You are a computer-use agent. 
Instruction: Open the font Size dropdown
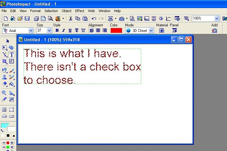49,30
